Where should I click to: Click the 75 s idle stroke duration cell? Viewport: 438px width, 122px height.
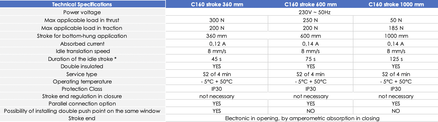click(x=311, y=59)
